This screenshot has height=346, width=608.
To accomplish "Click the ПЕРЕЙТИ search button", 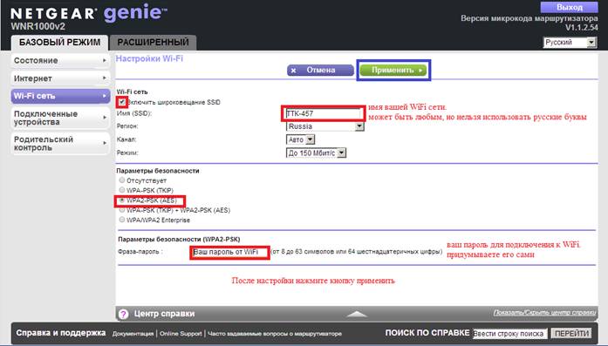I will click(571, 334).
